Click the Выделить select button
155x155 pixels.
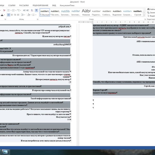click(151, 16)
